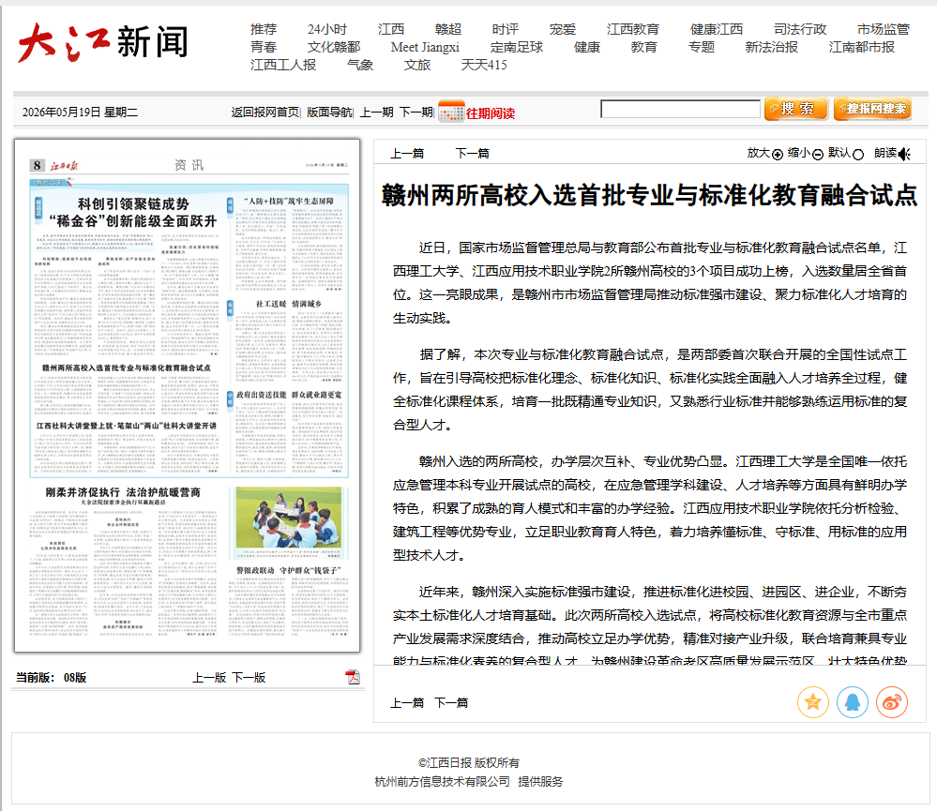Click the 朗读 speaker icon

(x=905, y=154)
